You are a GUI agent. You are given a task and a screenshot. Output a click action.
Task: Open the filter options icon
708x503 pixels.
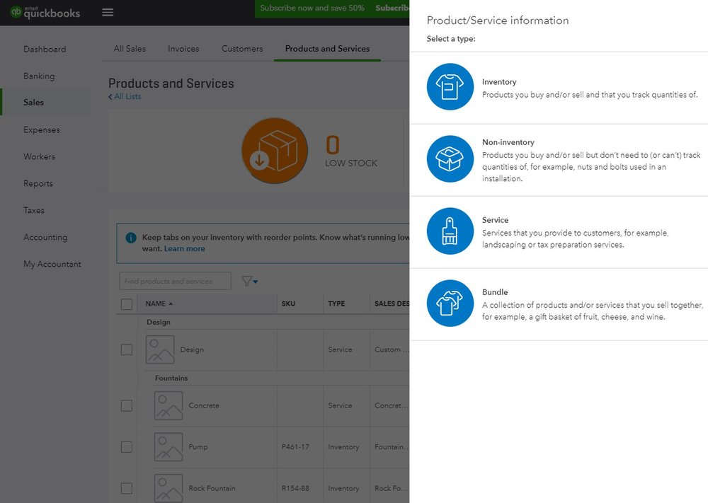click(244, 281)
